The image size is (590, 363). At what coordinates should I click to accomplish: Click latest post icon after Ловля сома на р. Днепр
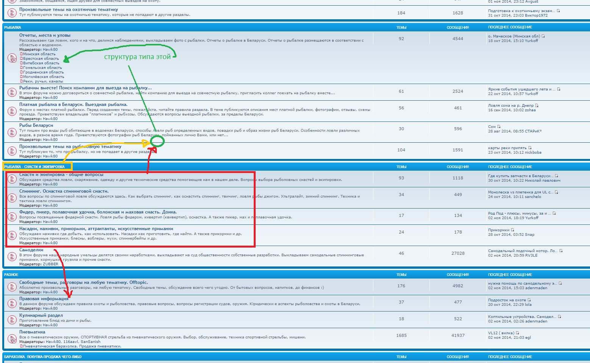pyautogui.click(x=537, y=106)
